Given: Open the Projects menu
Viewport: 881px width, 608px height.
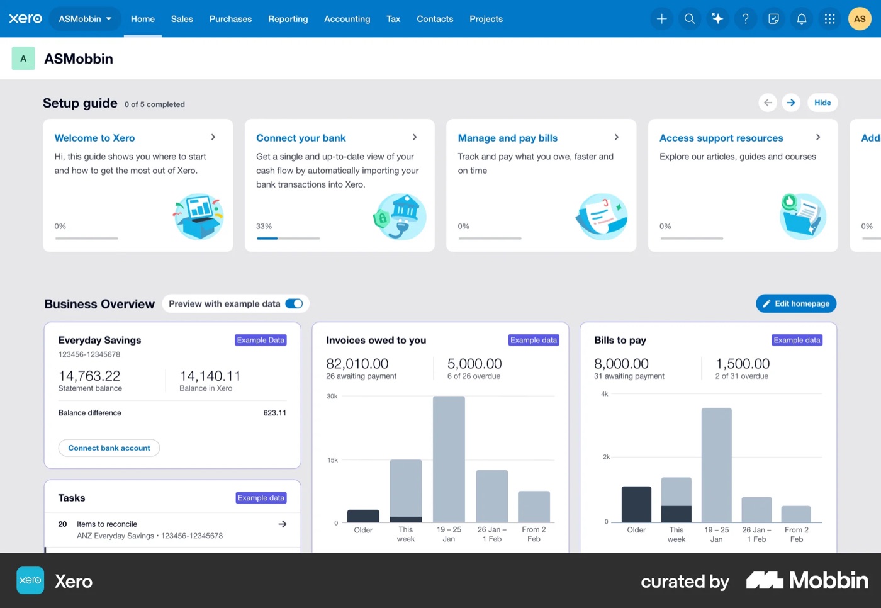Looking at the screenshot, I should click(x=486, y=19).
